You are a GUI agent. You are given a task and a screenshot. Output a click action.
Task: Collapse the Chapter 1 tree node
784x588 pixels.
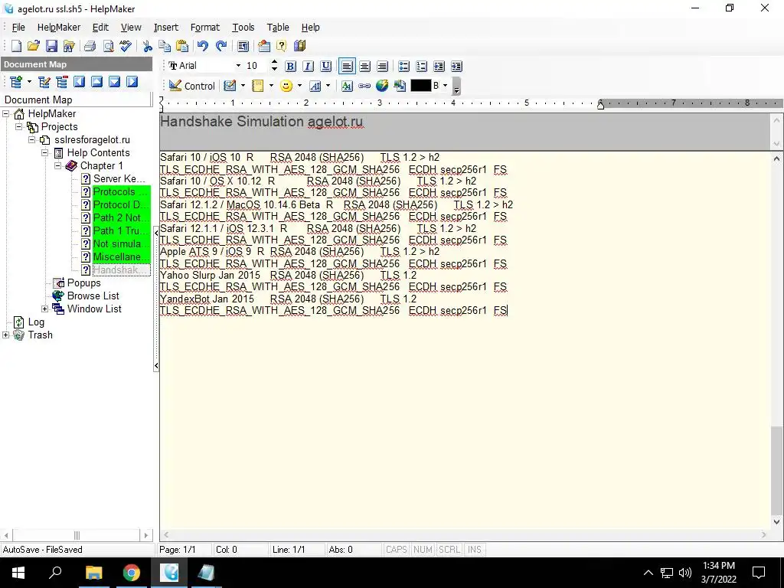point(57,165)
